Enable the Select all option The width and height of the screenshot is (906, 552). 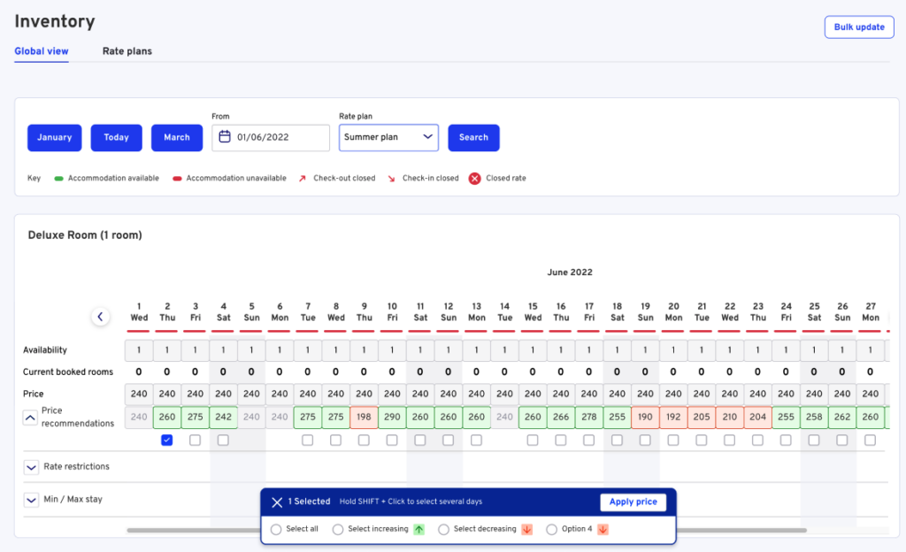click(x=274, y=529)
